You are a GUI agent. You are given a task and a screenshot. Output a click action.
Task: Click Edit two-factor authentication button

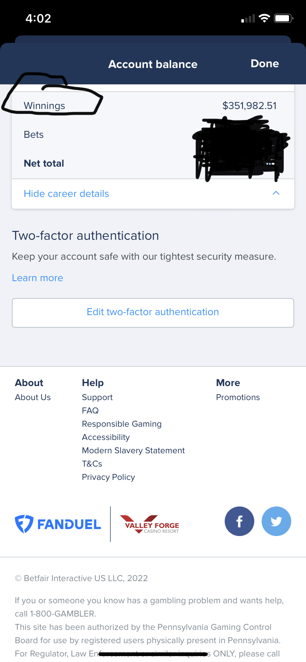[x=153, y=313]
